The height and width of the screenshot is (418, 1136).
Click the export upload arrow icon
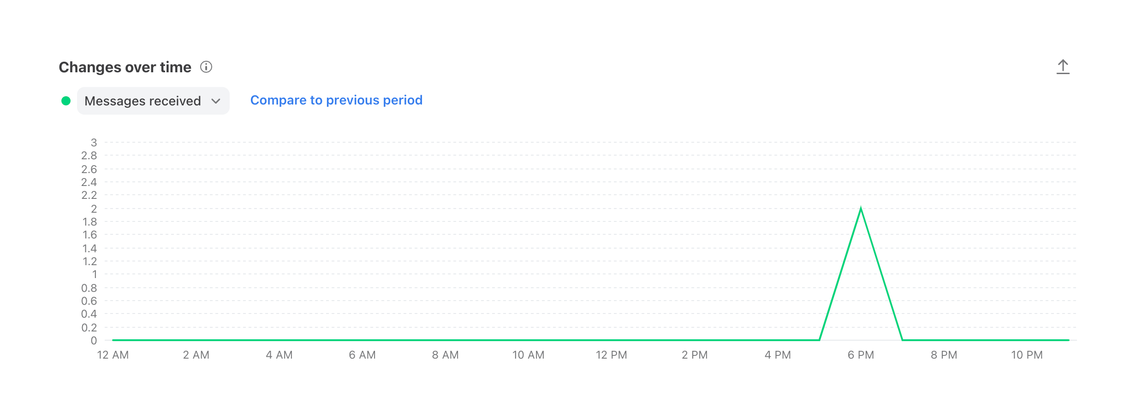point(1063,67)
